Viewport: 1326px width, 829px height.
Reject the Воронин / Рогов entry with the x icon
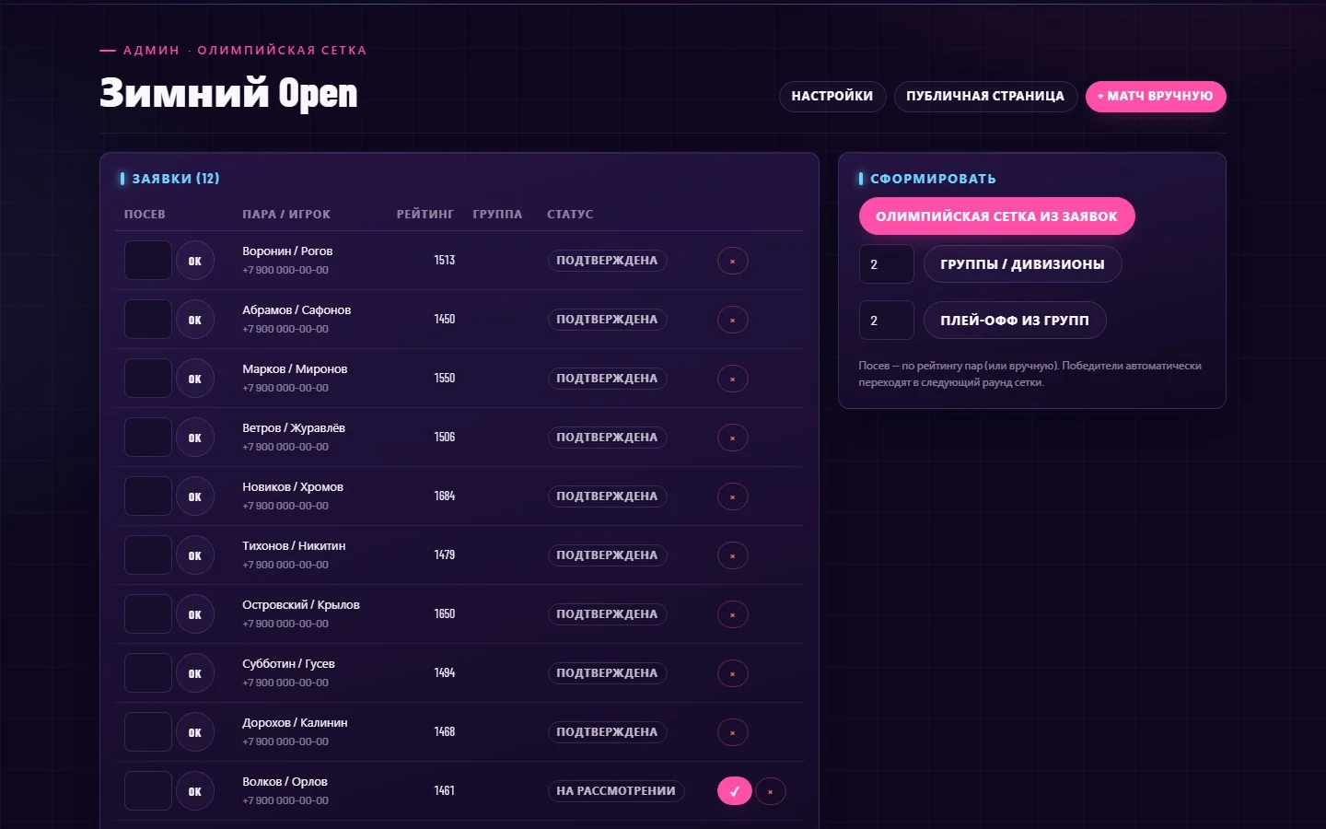coord(733,261)
